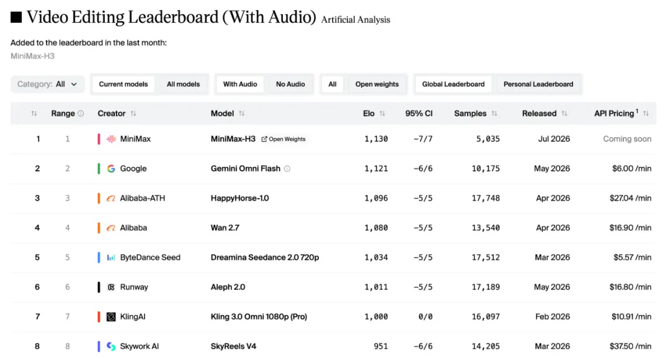Sort by the rank column arrows

point(34,113)
